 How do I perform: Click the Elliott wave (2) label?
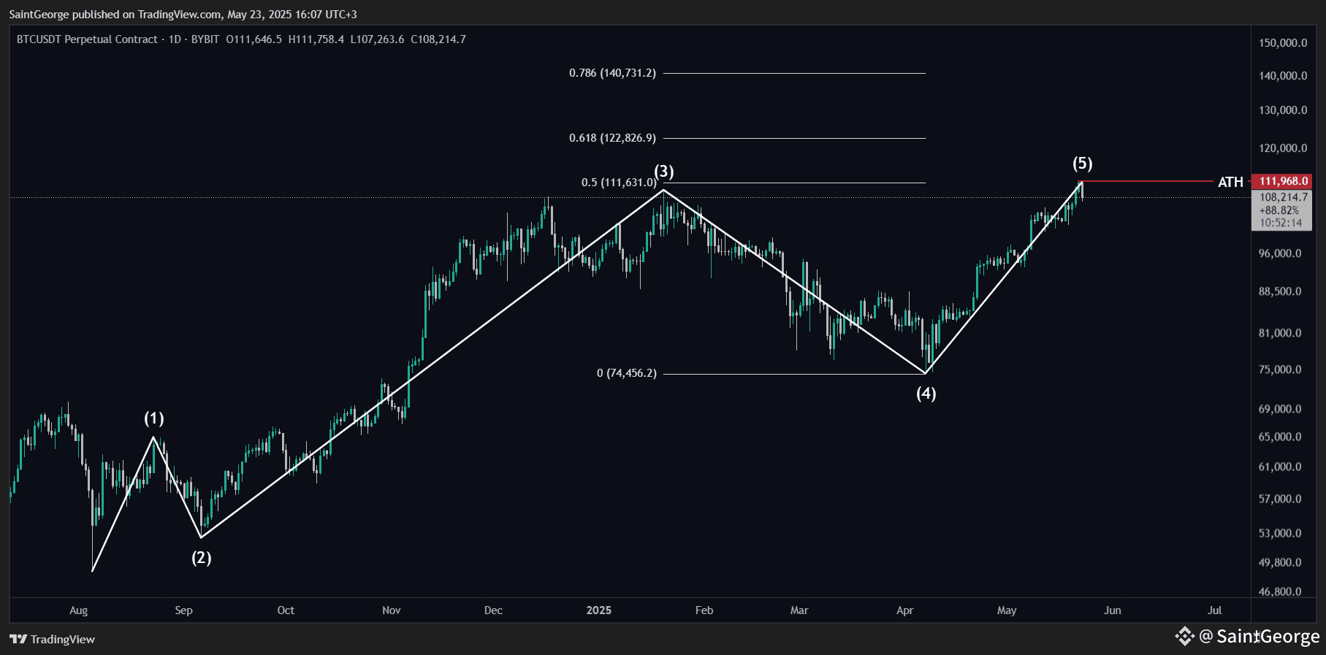(x=202, y=558)
